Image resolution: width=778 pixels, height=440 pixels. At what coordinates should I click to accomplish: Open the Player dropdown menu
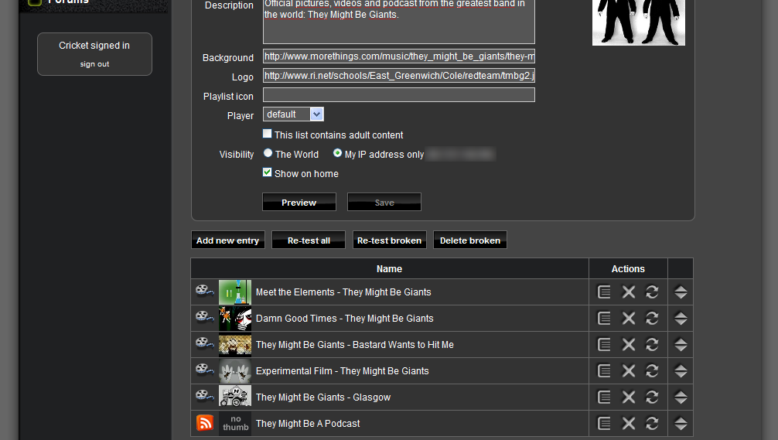pyautogui.click(x=293, y=114)
